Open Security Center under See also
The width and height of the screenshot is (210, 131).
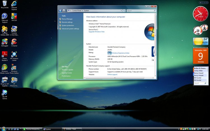[67, 73]
